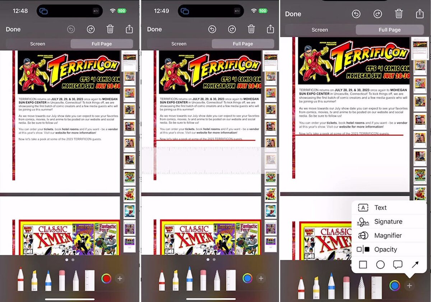Open the blue color picker in right phone
The height and width of the screenshot is (302, 431).
pyautogui.click(x=395, y=286)
